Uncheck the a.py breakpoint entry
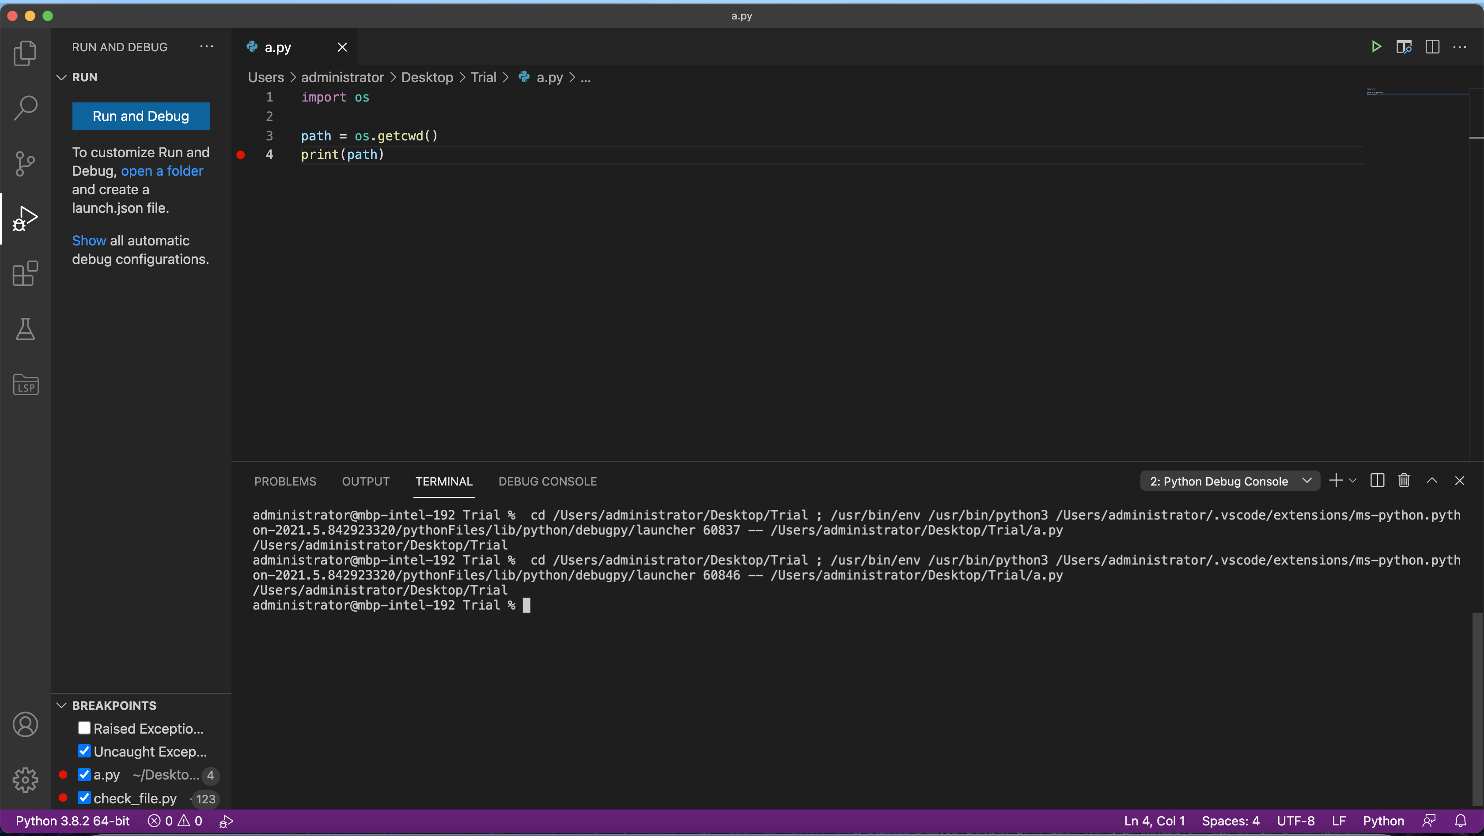The width and height of the screenshot is (1484, 836). (x=84, y=774)
